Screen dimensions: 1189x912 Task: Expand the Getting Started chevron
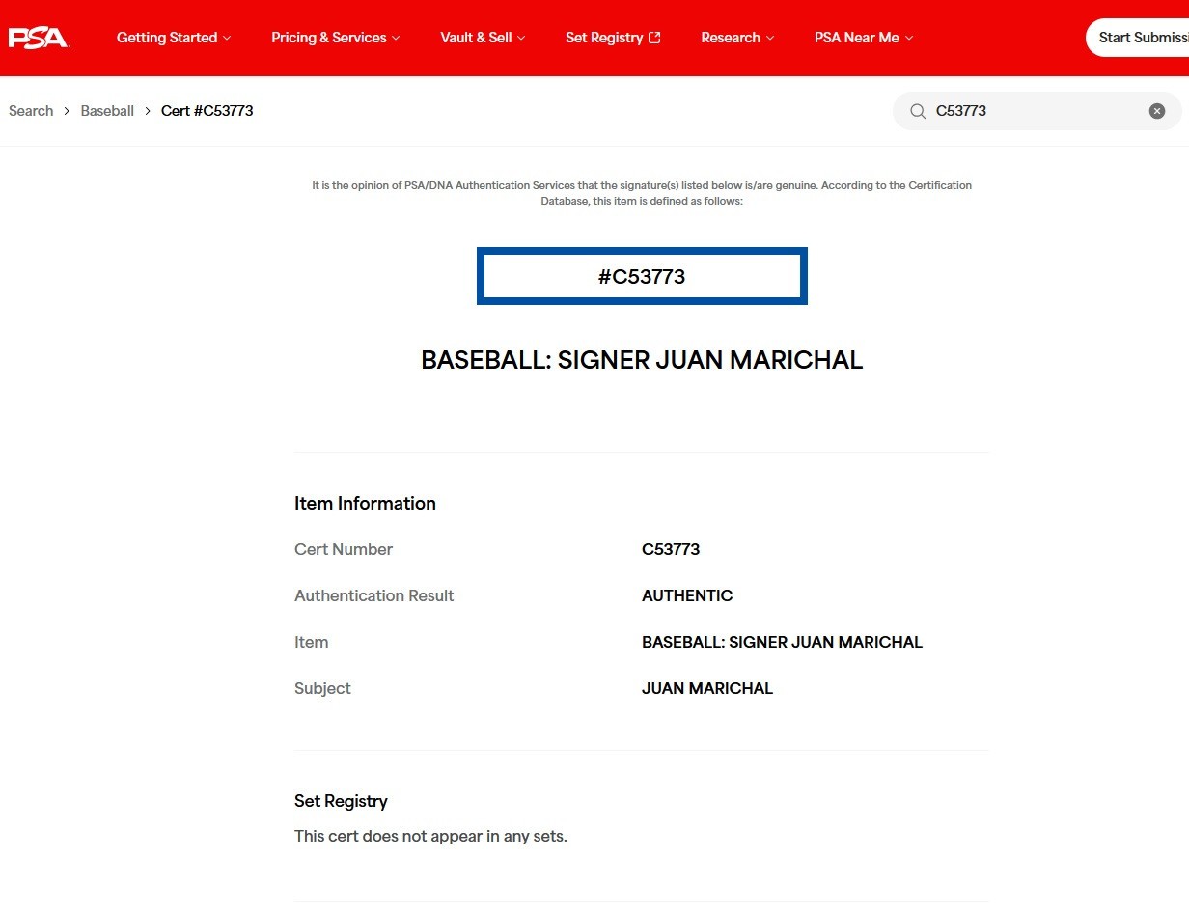point(227,38)
